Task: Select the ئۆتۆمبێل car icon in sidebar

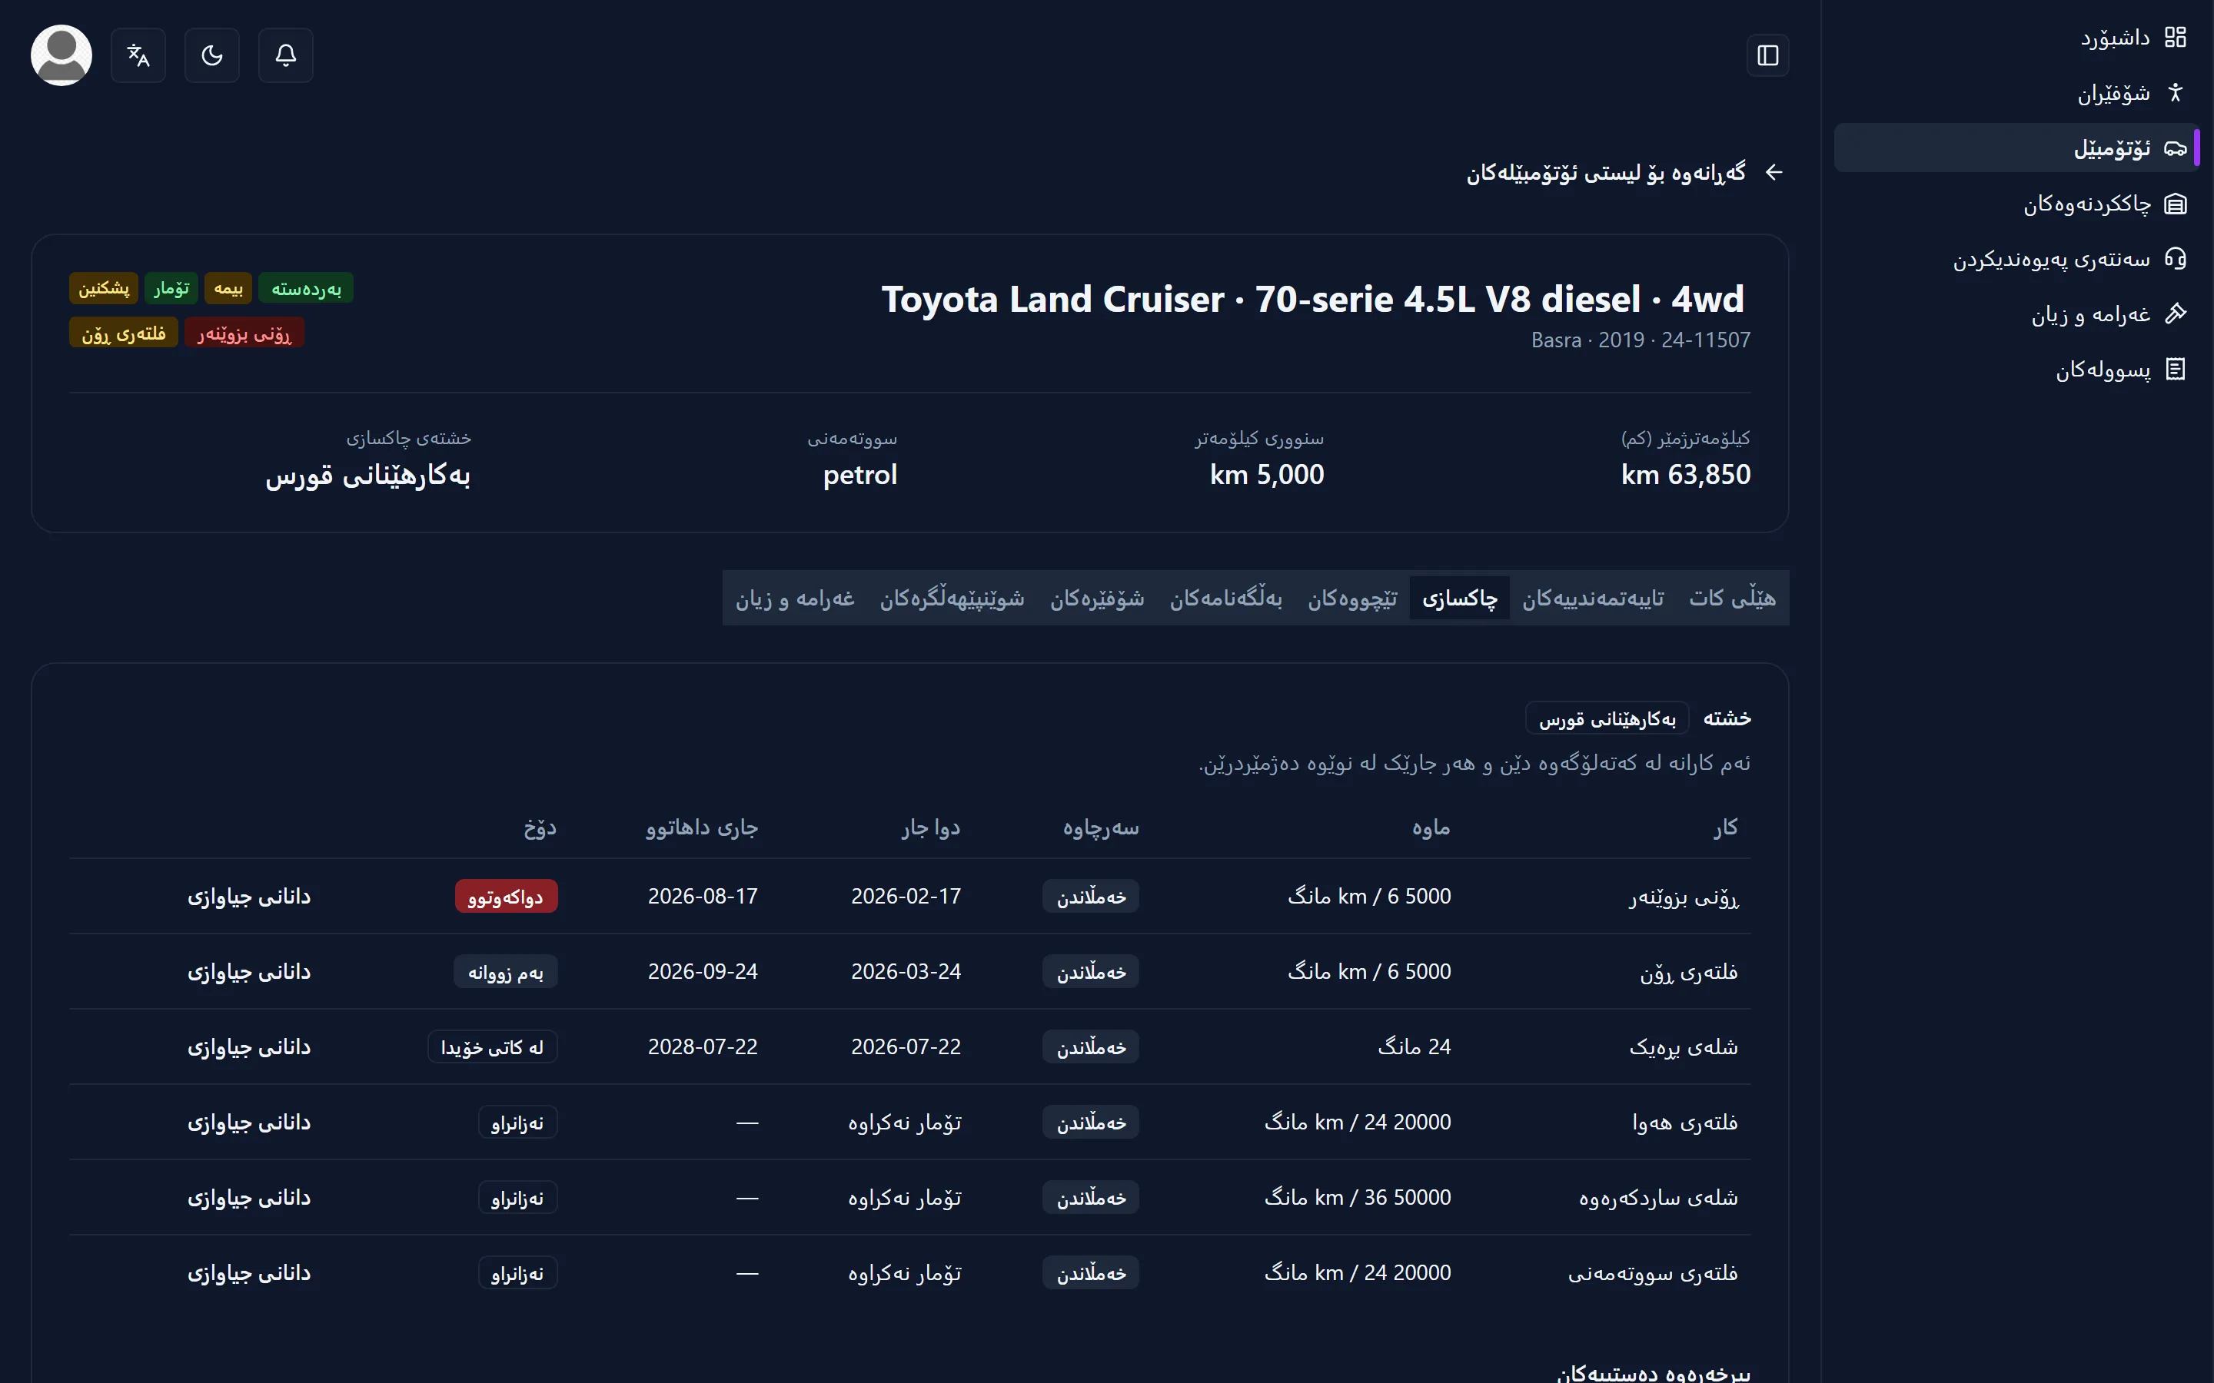Action: 2175,148
